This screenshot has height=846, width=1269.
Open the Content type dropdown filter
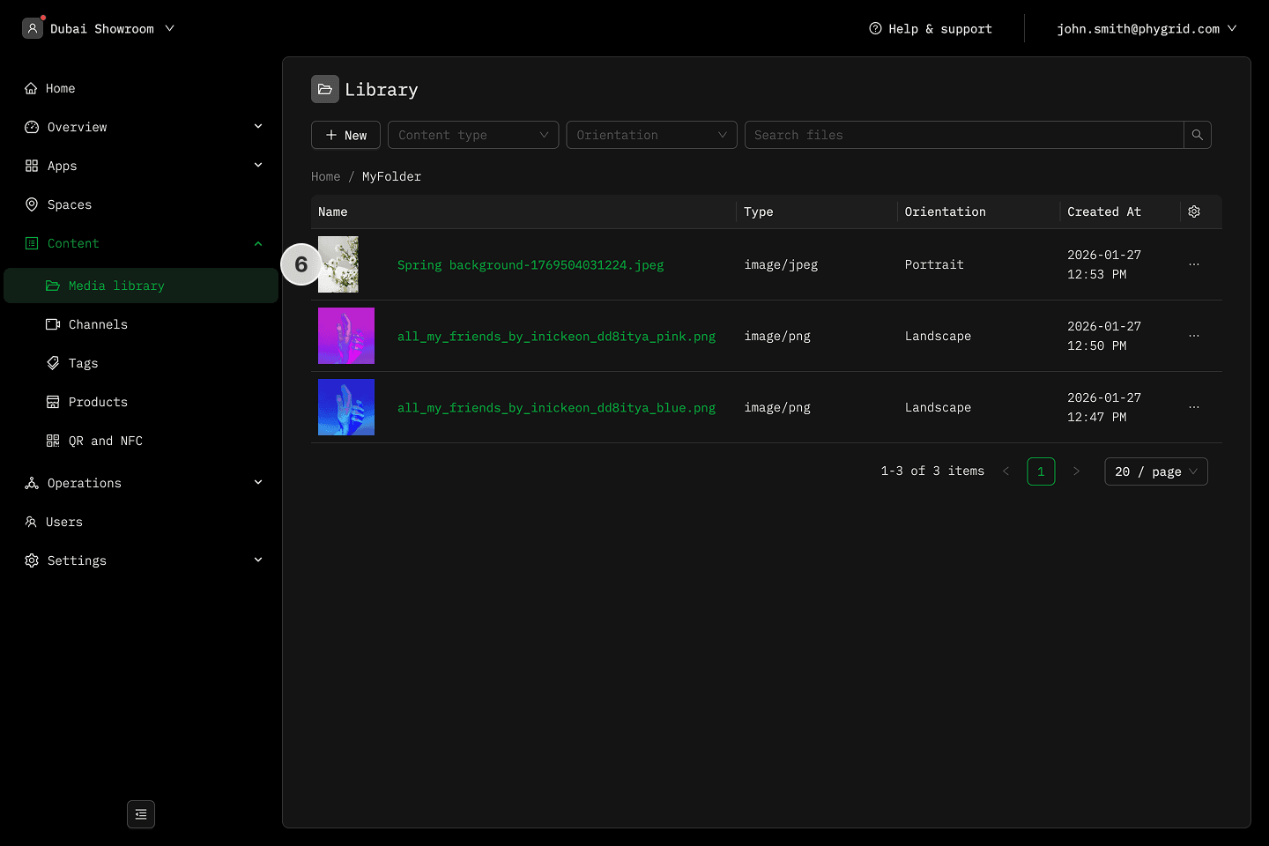pyautogui.click(x=473, y=135)
